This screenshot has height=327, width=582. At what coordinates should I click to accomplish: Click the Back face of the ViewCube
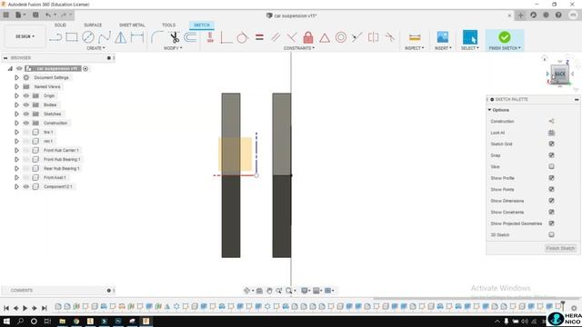click(560, 74)
